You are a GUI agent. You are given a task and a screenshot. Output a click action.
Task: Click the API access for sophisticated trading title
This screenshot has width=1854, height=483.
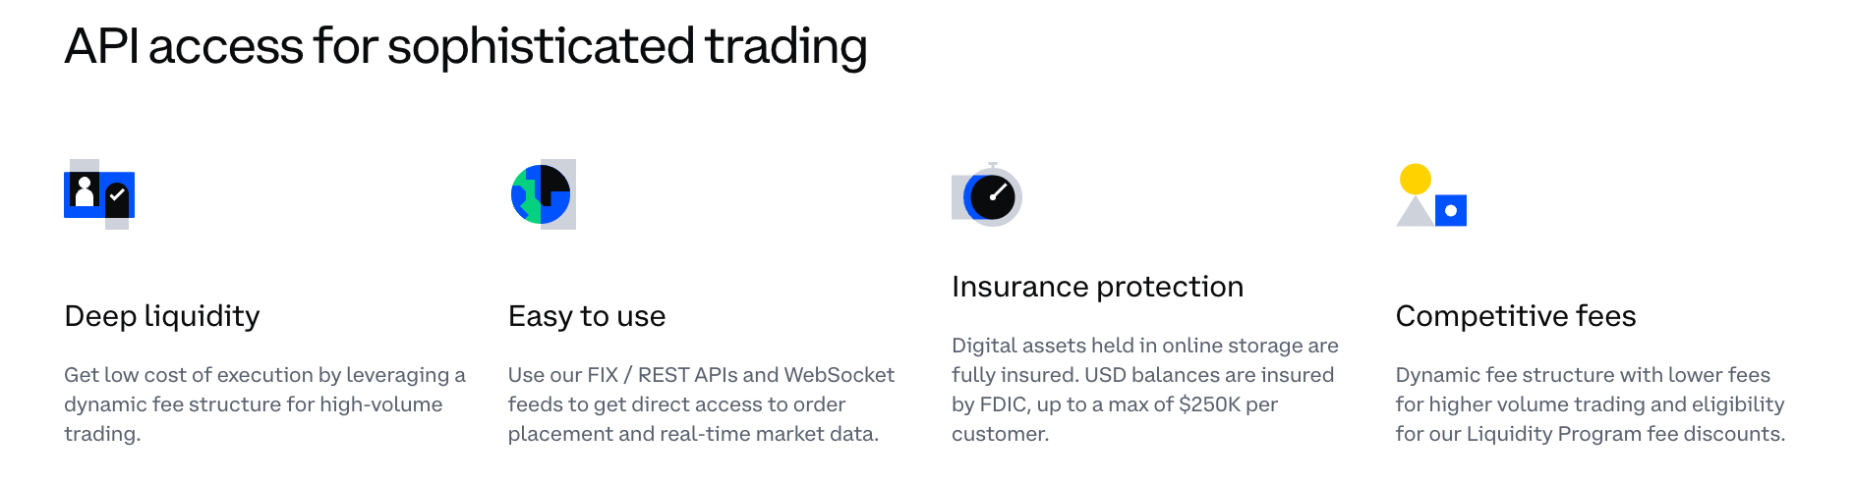(x=466, y=46)
